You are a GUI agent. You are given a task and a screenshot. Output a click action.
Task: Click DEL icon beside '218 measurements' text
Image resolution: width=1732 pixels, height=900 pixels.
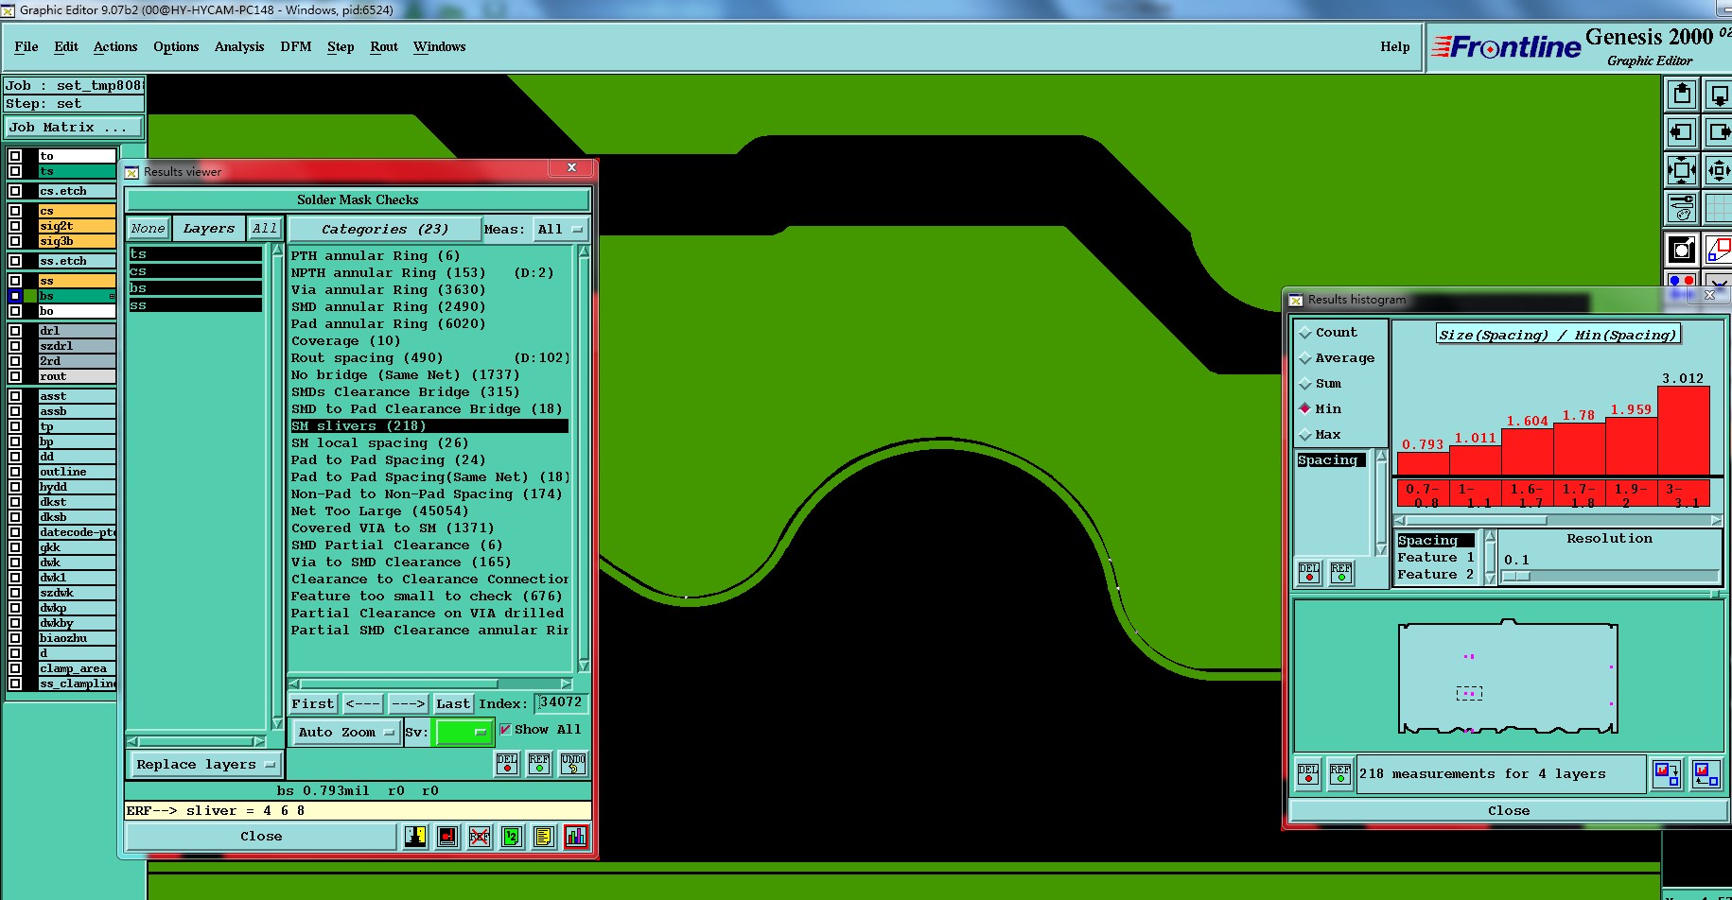point(1308,774)
